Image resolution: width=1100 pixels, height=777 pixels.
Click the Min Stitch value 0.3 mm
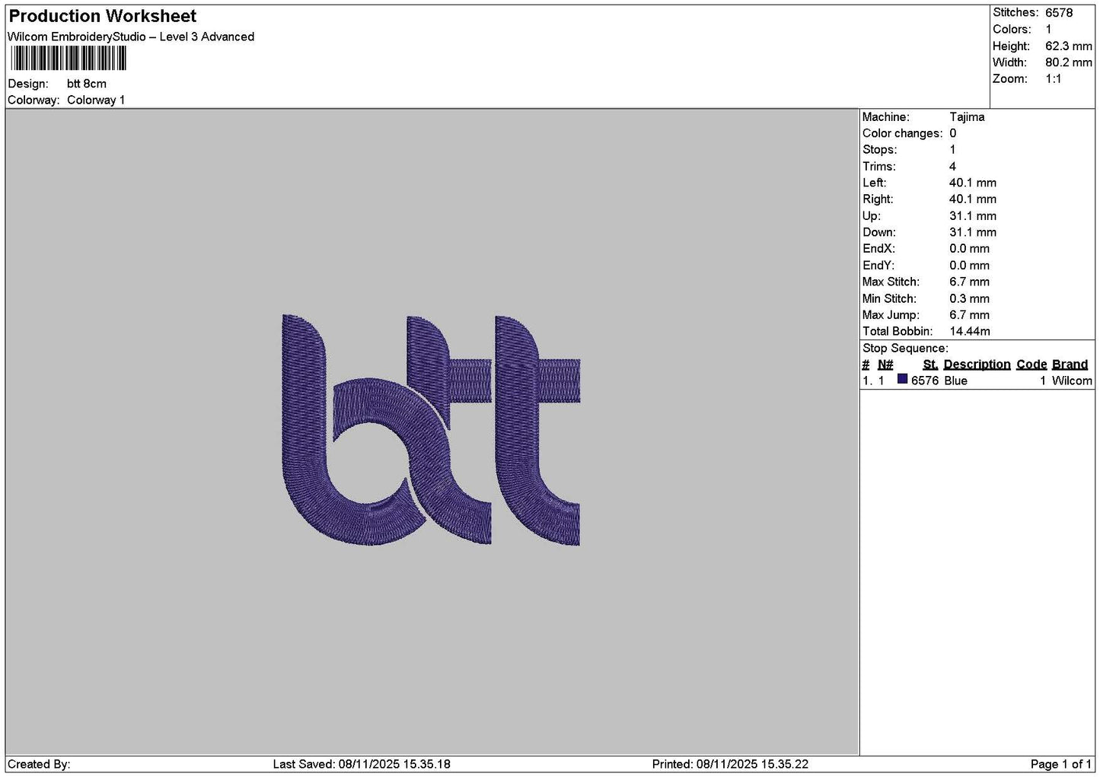[x=969, y=298]
